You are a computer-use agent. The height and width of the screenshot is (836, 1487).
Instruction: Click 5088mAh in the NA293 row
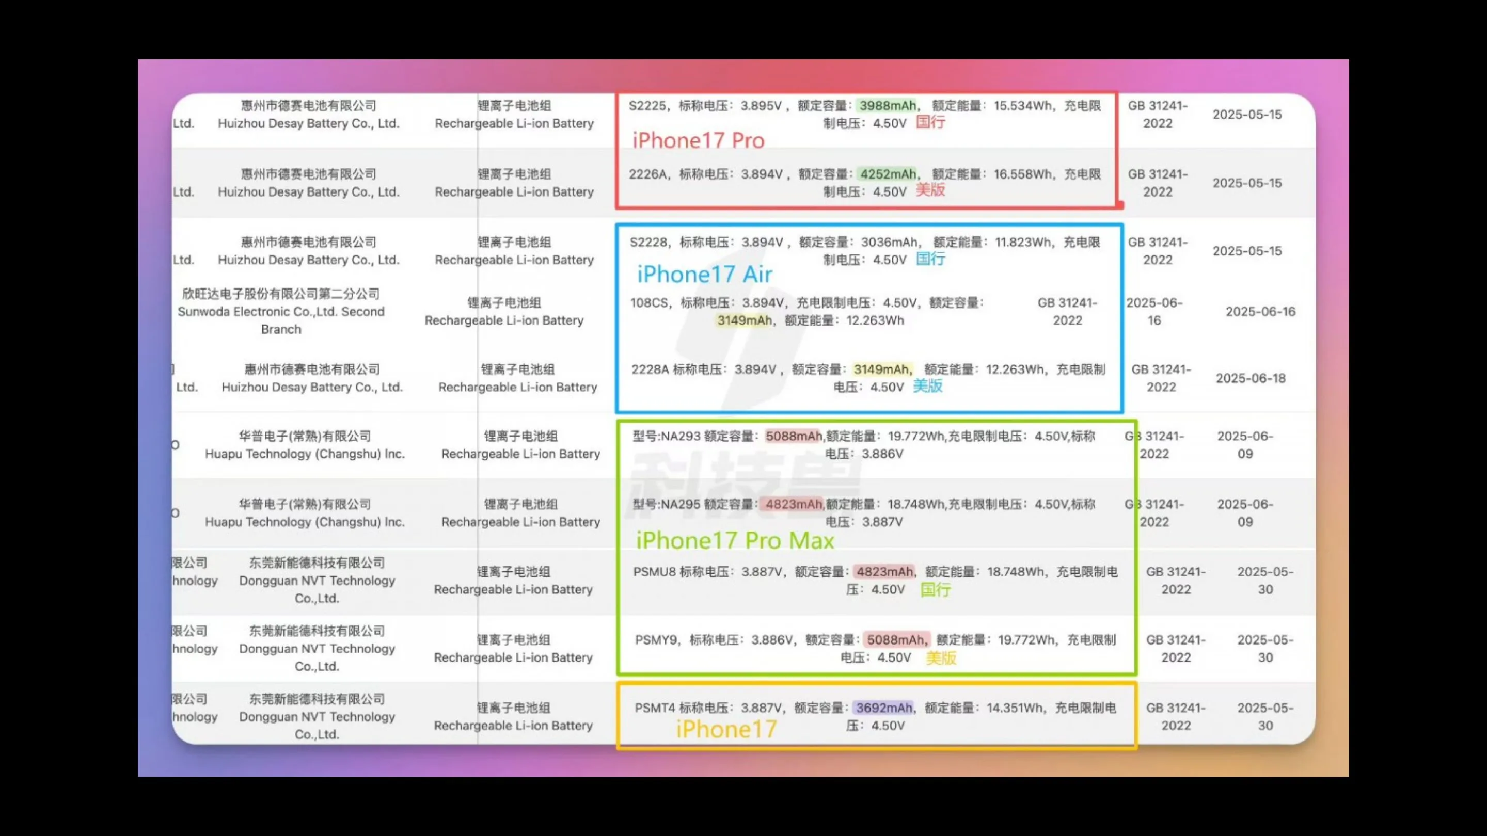coord(794,436)
